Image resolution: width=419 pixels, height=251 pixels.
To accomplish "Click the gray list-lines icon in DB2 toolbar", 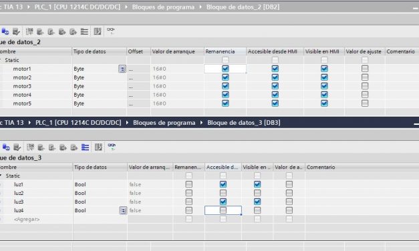I will (x=84, y=31).
